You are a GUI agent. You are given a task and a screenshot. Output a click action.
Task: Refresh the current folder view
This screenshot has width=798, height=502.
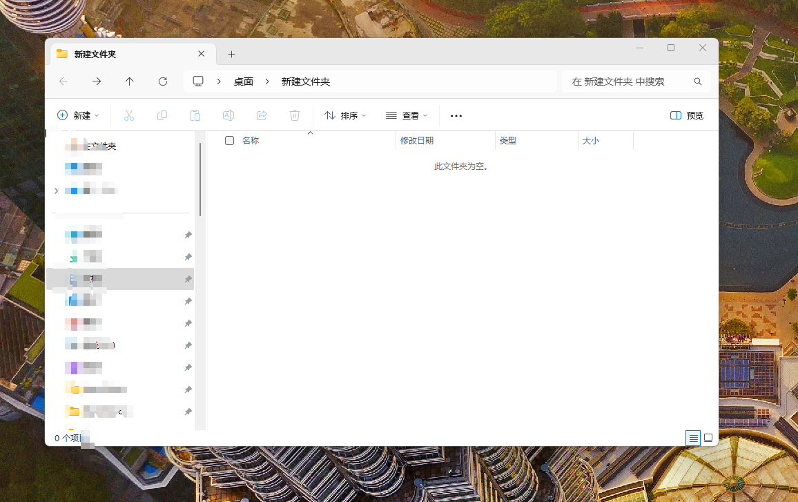coord(163,81)
